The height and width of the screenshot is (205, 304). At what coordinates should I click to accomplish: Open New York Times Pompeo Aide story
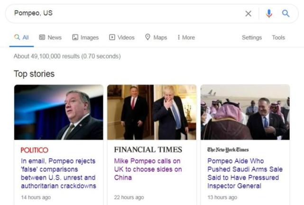tap(245, 173)
